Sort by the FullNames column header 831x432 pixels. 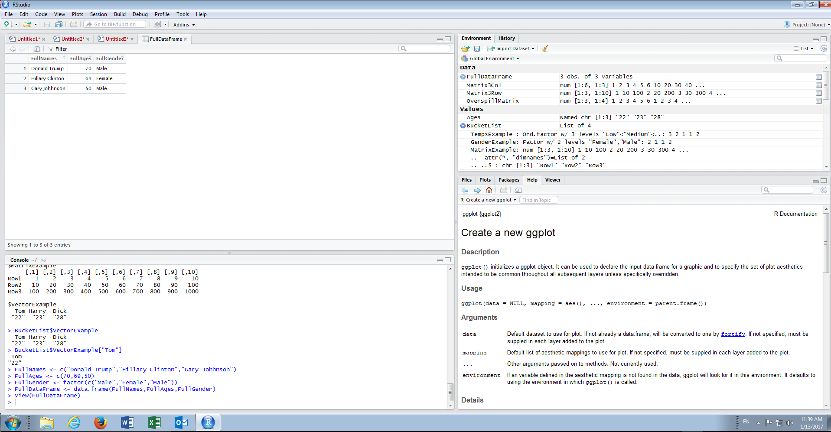click(48, 58)
